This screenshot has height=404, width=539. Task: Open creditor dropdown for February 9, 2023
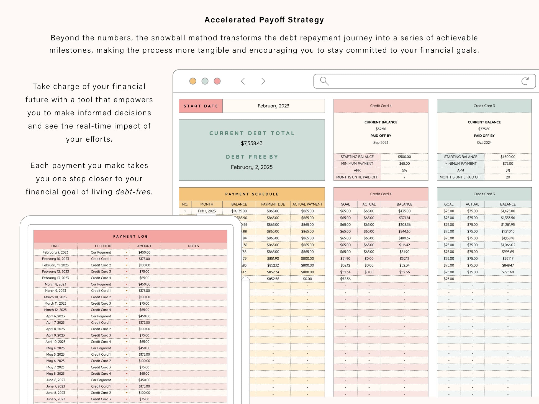click(127, 252)
